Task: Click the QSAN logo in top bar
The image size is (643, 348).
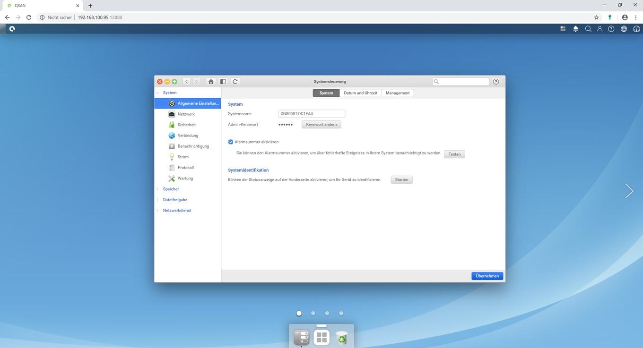Action: (x=12, y=29)
